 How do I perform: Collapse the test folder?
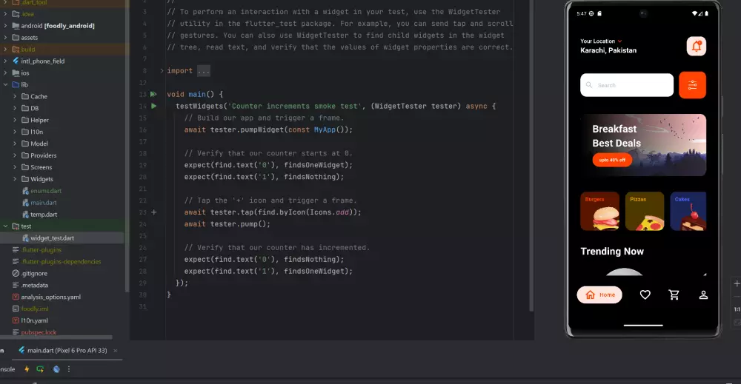(x=6, y=226)
